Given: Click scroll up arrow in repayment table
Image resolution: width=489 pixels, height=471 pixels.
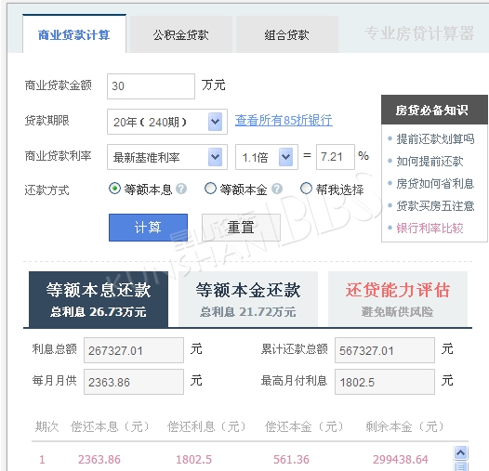Looking at the screenshot, I should tap(460, 452).
